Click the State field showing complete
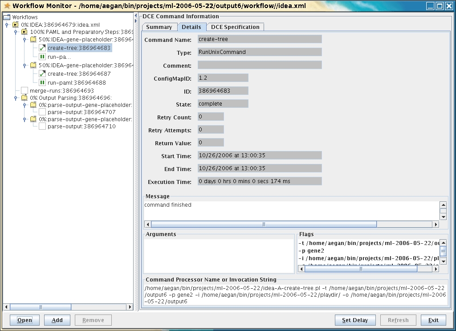This screenshot has width=456, height=331. click(223, 104)
